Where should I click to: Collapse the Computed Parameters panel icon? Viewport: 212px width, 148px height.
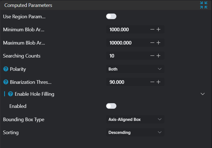click(204, 5)
